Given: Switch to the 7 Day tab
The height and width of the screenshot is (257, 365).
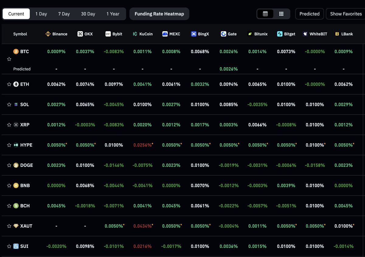Looking at the screenshot, I should click(64, 14).
